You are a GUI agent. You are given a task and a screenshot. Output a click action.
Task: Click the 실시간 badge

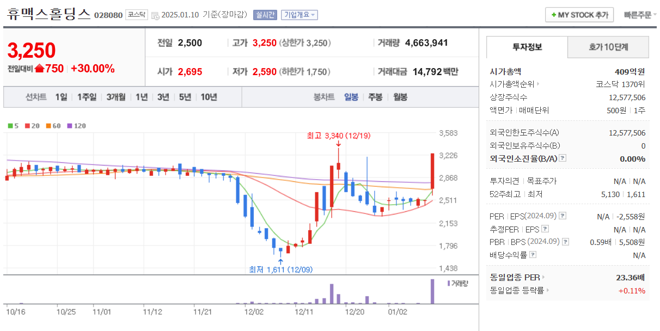265,15
